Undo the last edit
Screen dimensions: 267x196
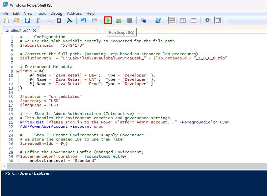click(84, 21)
